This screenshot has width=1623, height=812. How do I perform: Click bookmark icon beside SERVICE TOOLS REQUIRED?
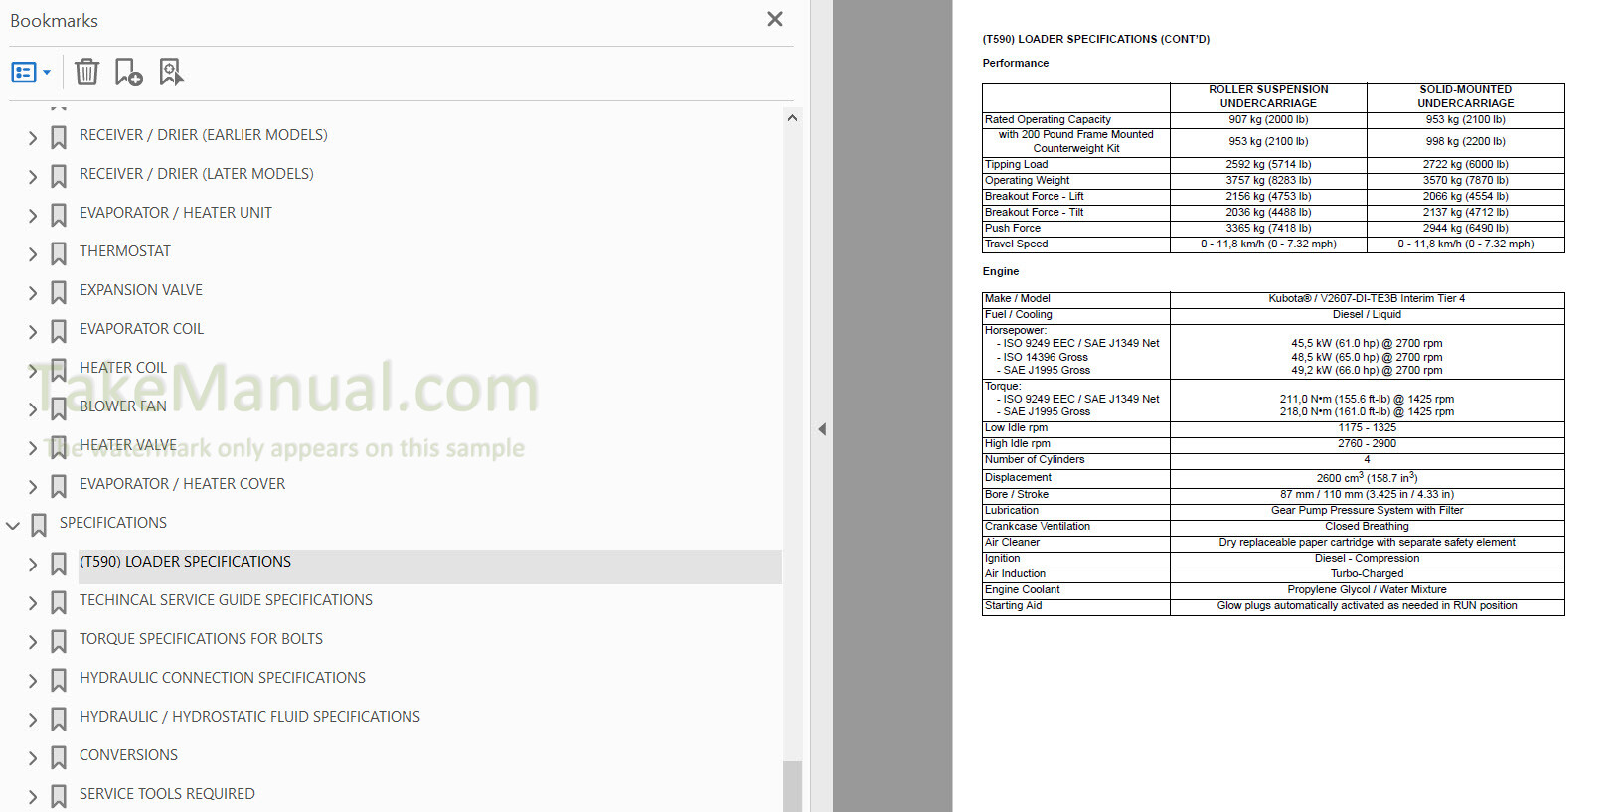tap(59, 797)
